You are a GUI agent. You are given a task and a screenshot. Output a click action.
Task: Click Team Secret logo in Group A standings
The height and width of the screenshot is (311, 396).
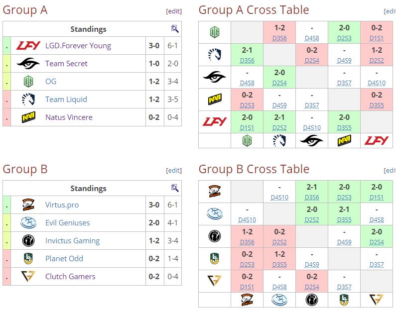(x=28, y=64)
